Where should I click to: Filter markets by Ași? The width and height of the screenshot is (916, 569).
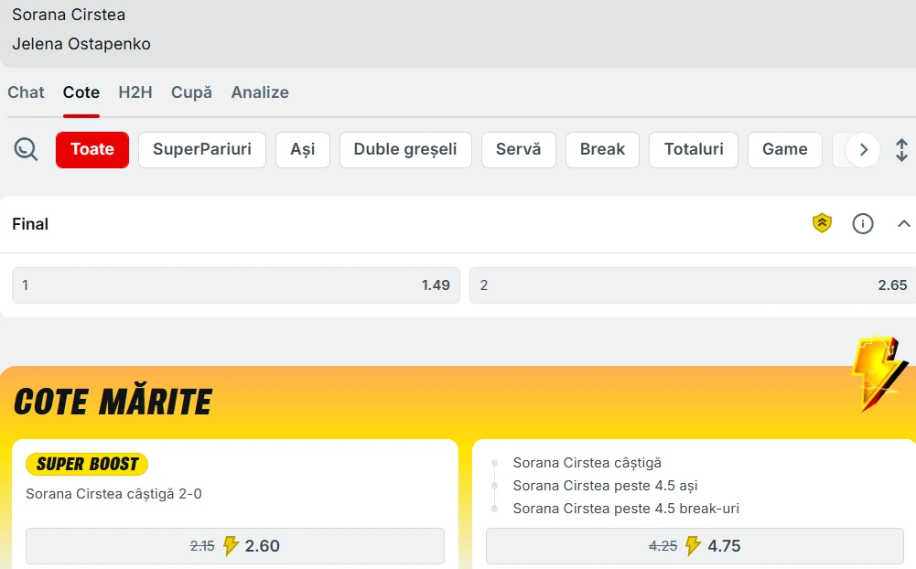click(302, 149)
